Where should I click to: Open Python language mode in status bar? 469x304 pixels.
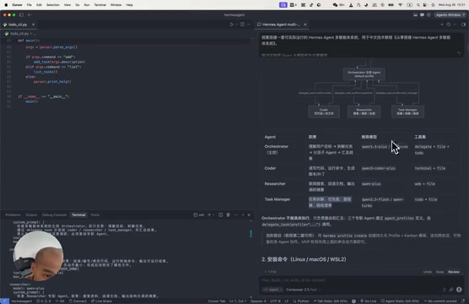303,301
